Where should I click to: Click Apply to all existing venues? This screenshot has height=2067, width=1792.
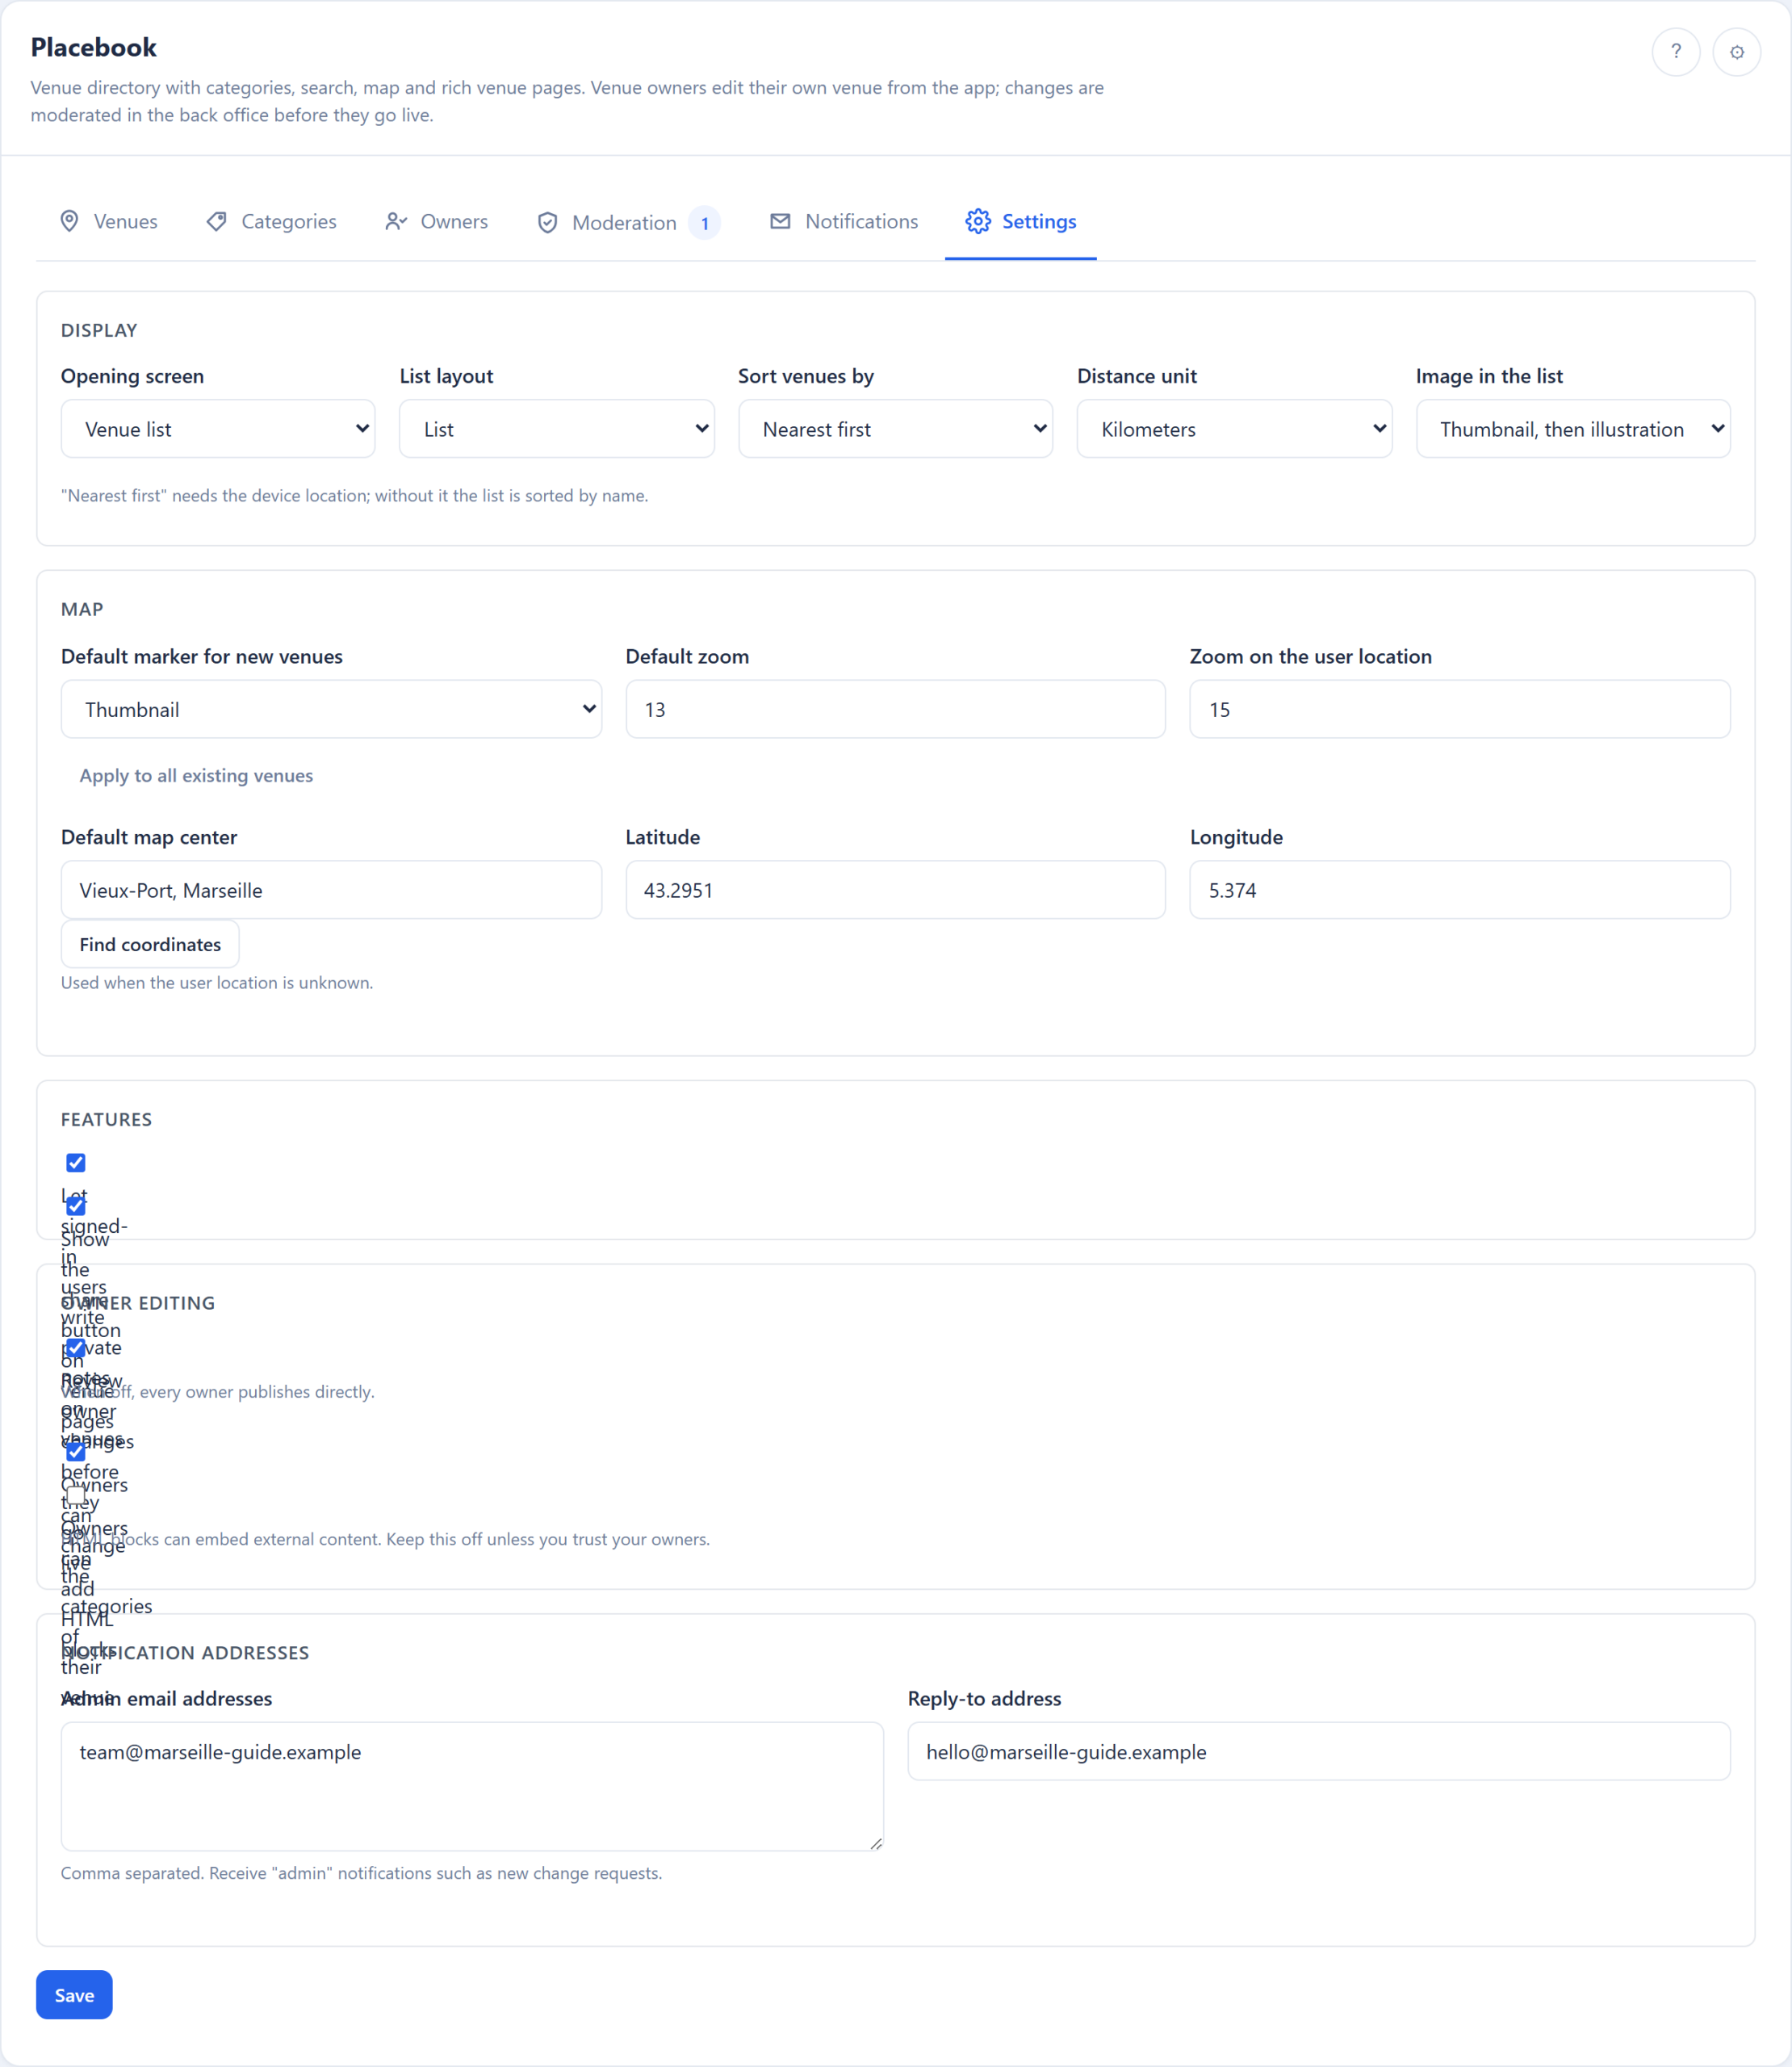click(x=196, y=775)
